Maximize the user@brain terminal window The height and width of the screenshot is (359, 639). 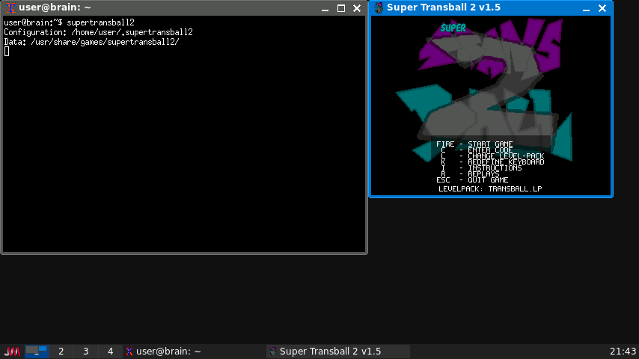click(x=341, y=8)
